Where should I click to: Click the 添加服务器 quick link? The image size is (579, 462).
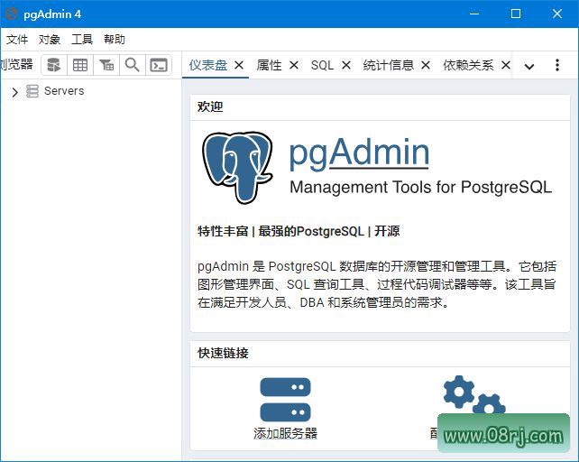(x=285, y=433)
